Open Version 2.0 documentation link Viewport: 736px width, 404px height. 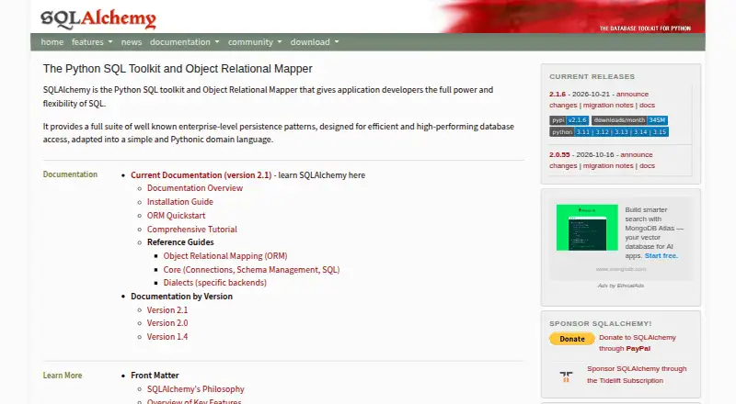(167, 323)
